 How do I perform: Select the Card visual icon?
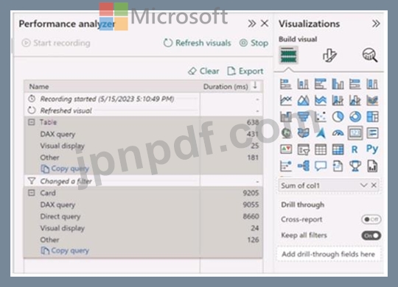pos(355,133)
